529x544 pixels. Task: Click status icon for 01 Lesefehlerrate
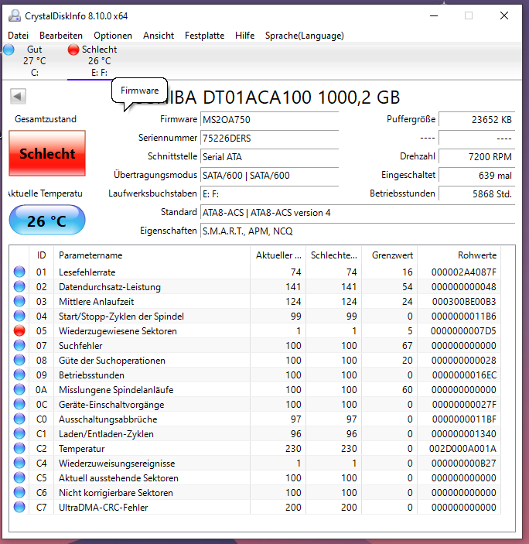[19, 272]
